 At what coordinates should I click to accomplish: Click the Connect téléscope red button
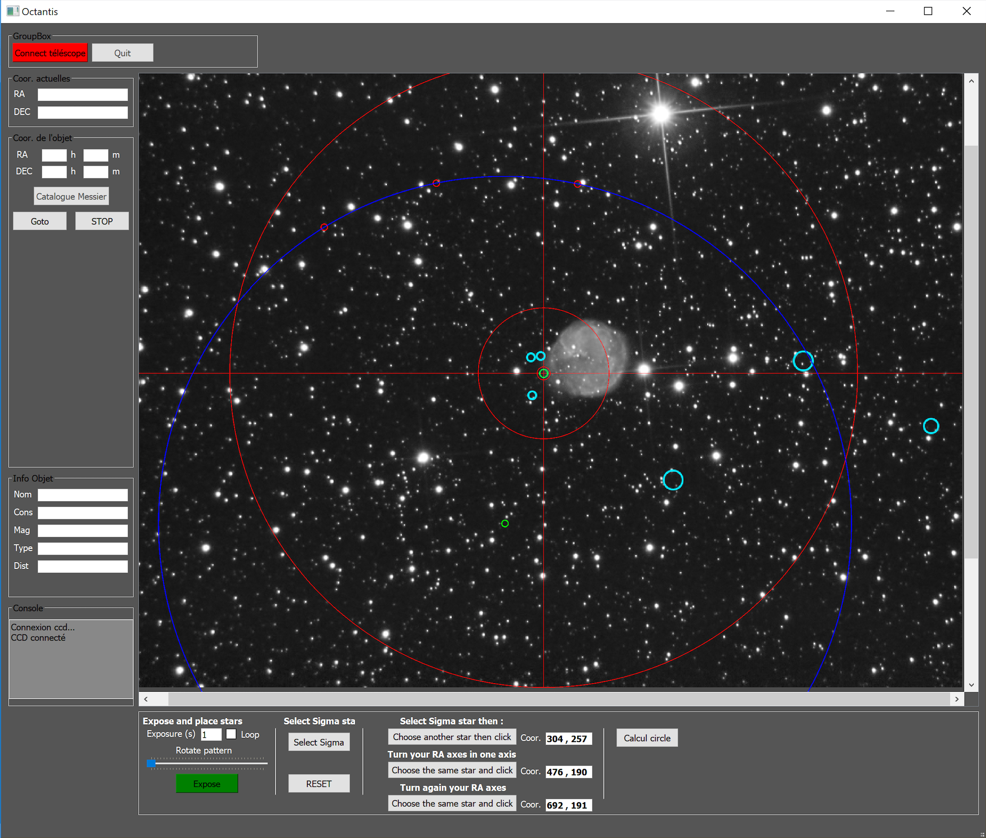click(50, 53)
